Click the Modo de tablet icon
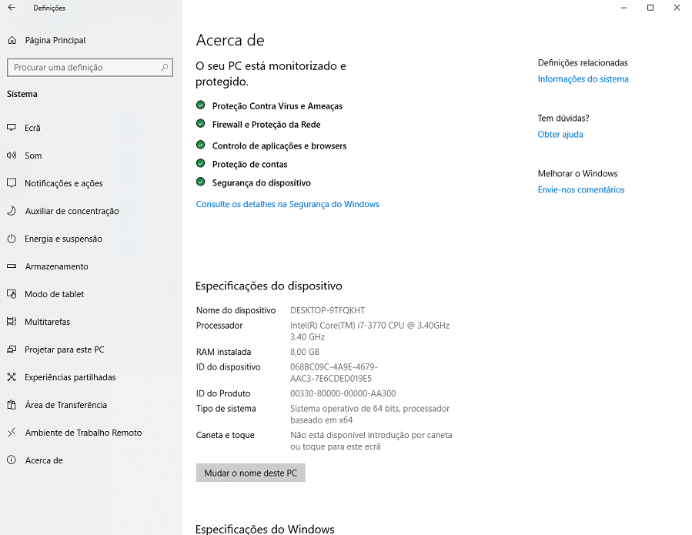Screen dimensions: 692x535 click(x=12, y=294)
